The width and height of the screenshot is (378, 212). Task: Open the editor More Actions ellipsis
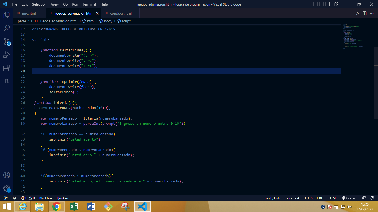tap(372, 13)
